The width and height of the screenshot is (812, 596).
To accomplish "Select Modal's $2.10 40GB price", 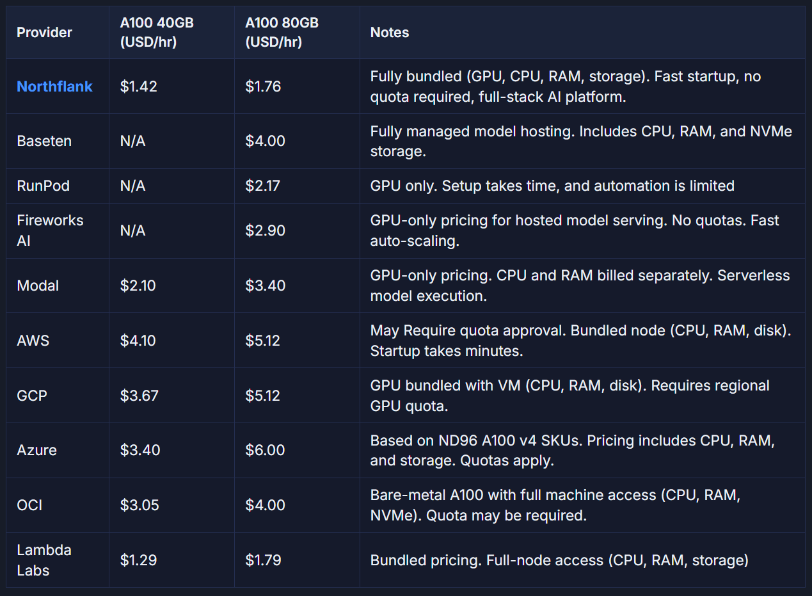I will click(x=138, y=286).
